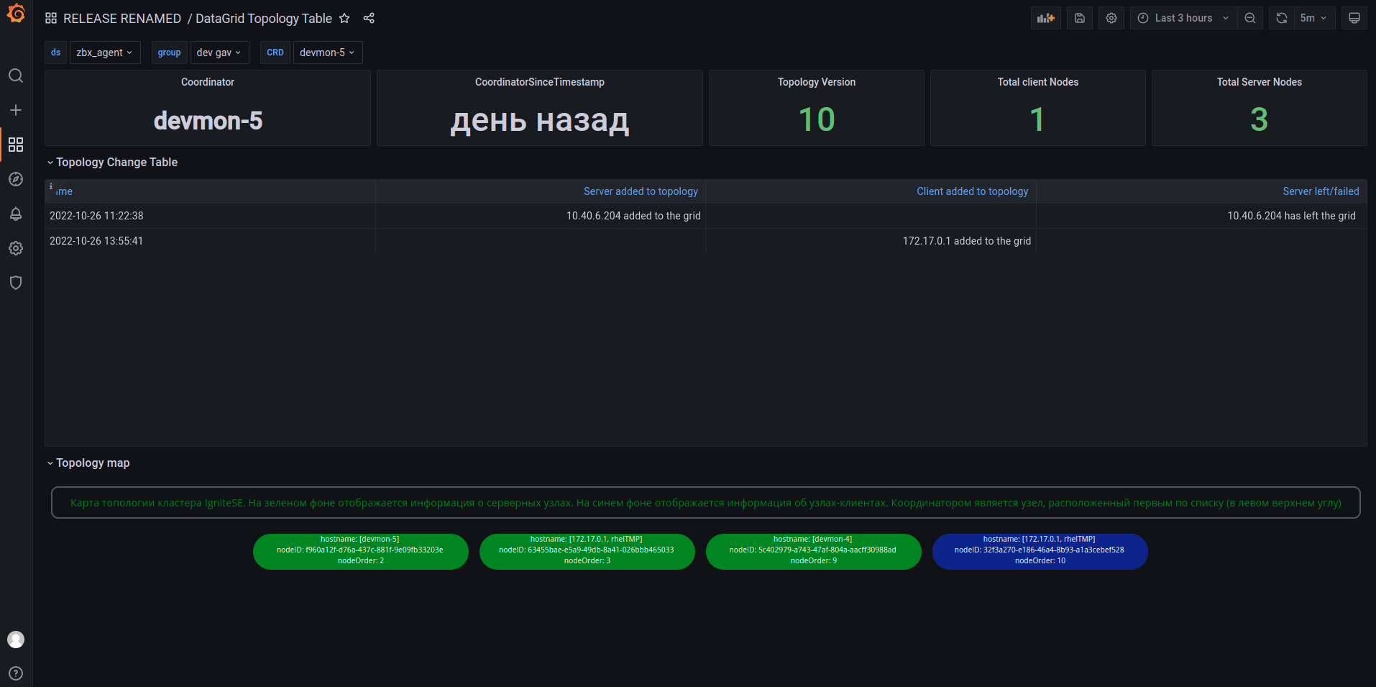1376x687 pixels.
Task: Toggle the cycle view mode monitor icon
Action: [x=1354, y=18]
